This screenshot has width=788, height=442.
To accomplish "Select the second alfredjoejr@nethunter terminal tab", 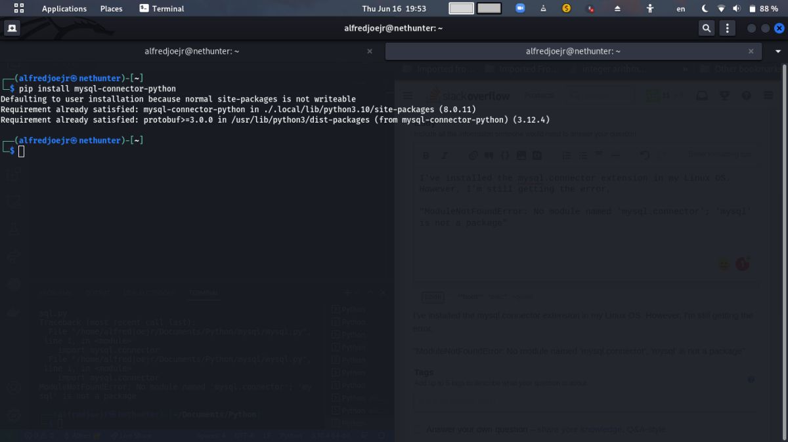I will [573, 50].
